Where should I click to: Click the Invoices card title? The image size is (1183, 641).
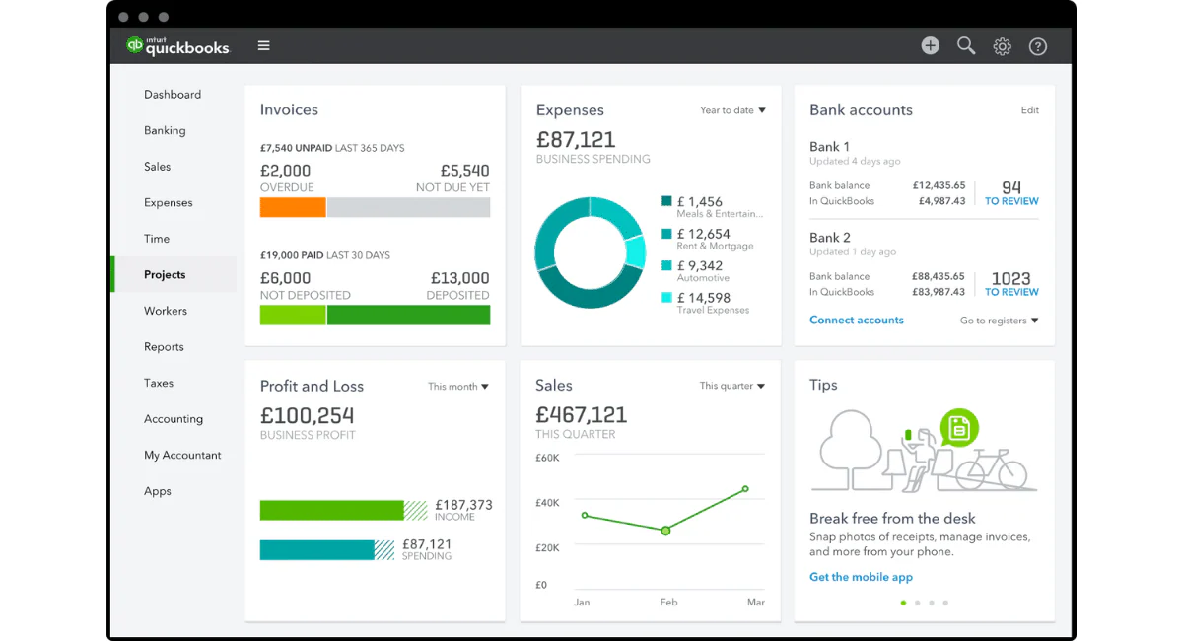(289, 109)
